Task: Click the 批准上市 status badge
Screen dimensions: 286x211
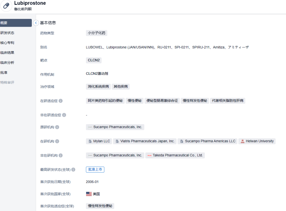Action: tap(95, 169)
